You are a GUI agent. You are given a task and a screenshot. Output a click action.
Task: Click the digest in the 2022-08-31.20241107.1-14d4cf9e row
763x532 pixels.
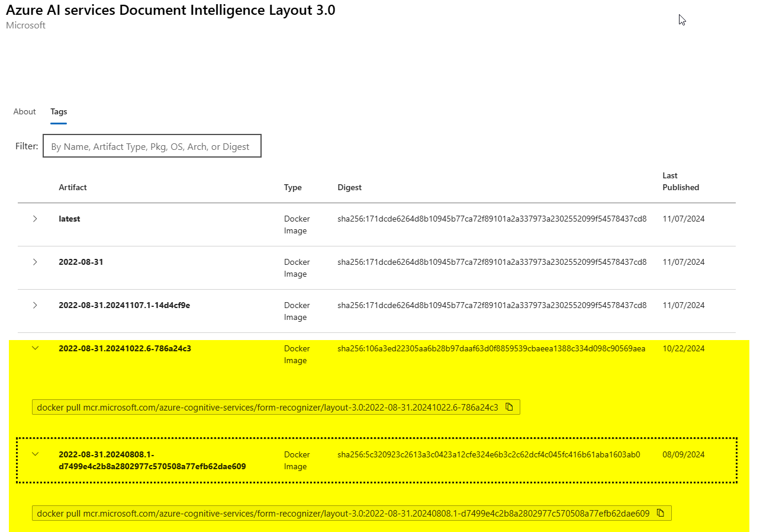pyautogui.click(x=492, y=305)
